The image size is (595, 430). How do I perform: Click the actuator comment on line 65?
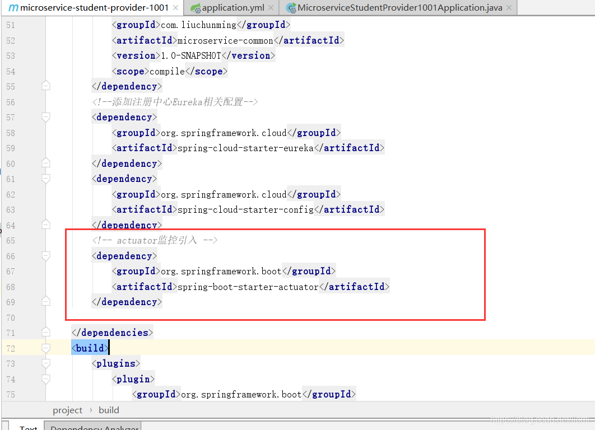coord(155,240)
